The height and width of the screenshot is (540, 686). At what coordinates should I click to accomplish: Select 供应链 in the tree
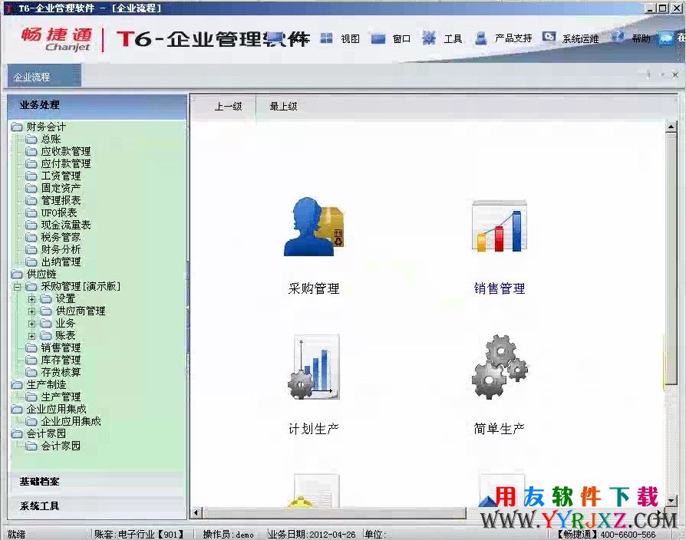[41, 274]
